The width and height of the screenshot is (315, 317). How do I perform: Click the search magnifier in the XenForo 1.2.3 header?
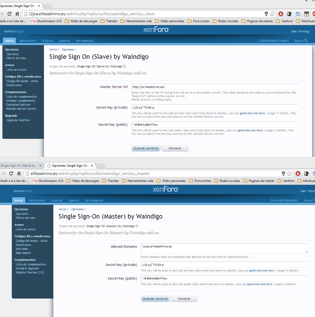[306, 41]
